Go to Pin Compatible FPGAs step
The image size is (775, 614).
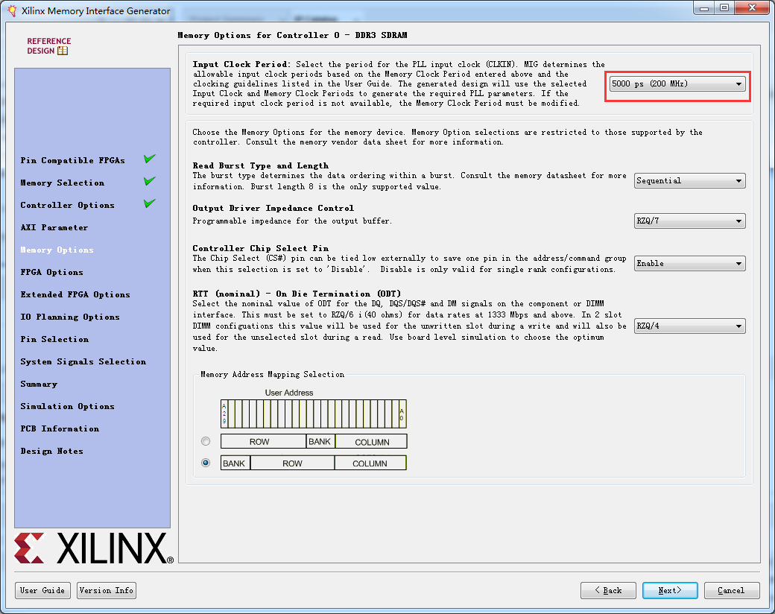pos(73,160)
